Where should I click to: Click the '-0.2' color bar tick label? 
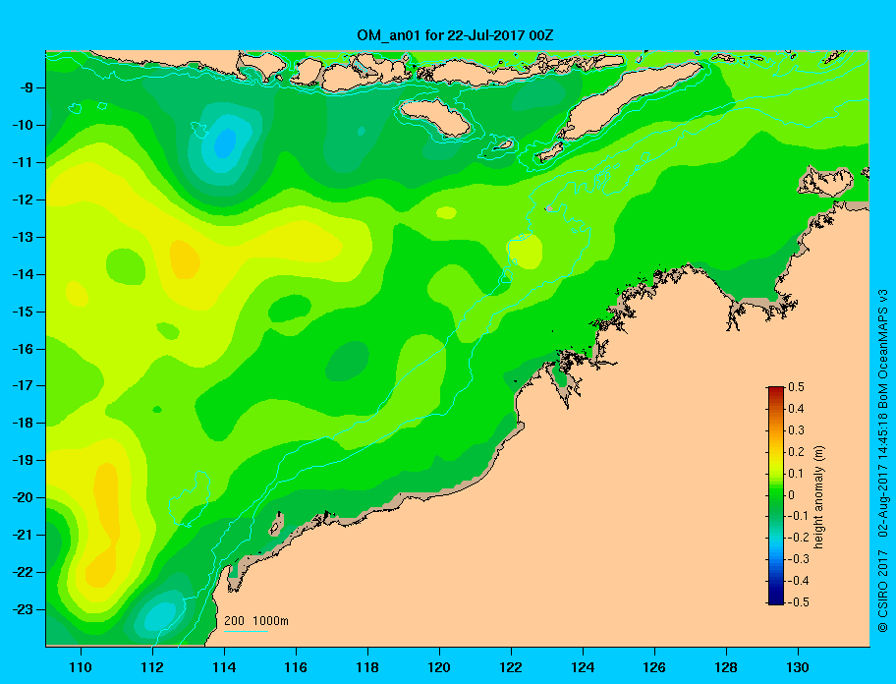(799, 538)
